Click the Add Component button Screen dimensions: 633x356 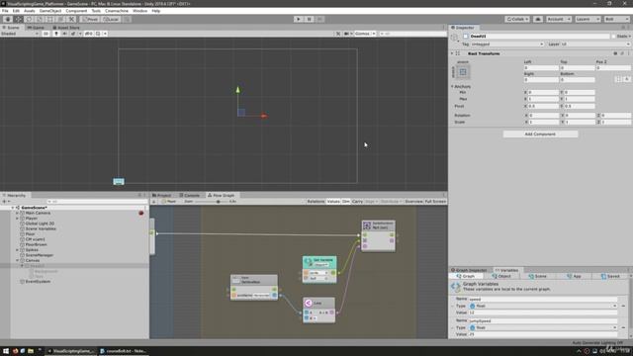540,134
